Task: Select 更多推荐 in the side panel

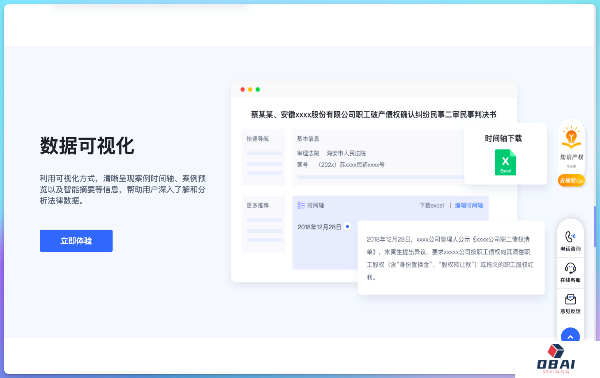Action: pyautogui.click(x=258, y=205)
